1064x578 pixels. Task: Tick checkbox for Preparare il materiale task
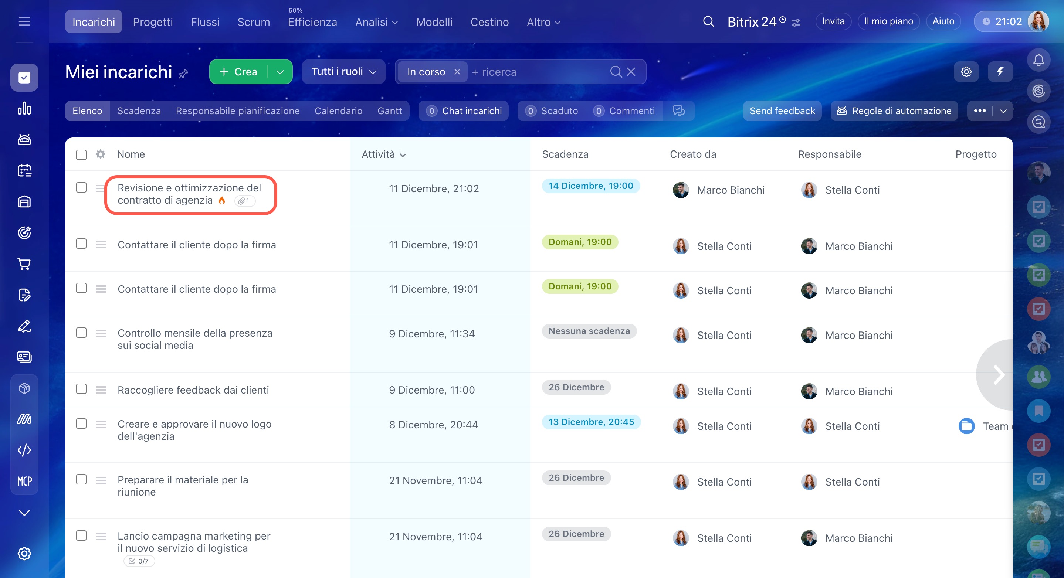(x=81, y=479)
